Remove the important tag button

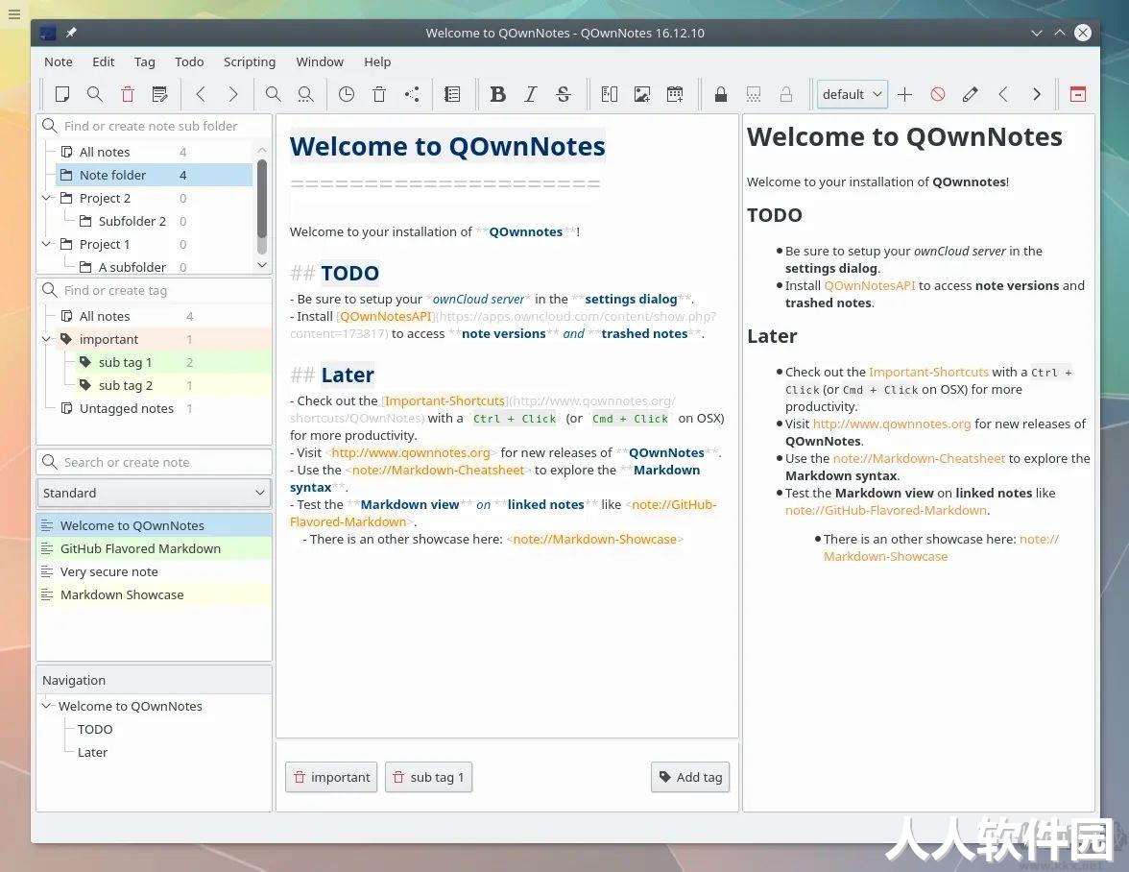click(331, 778)
